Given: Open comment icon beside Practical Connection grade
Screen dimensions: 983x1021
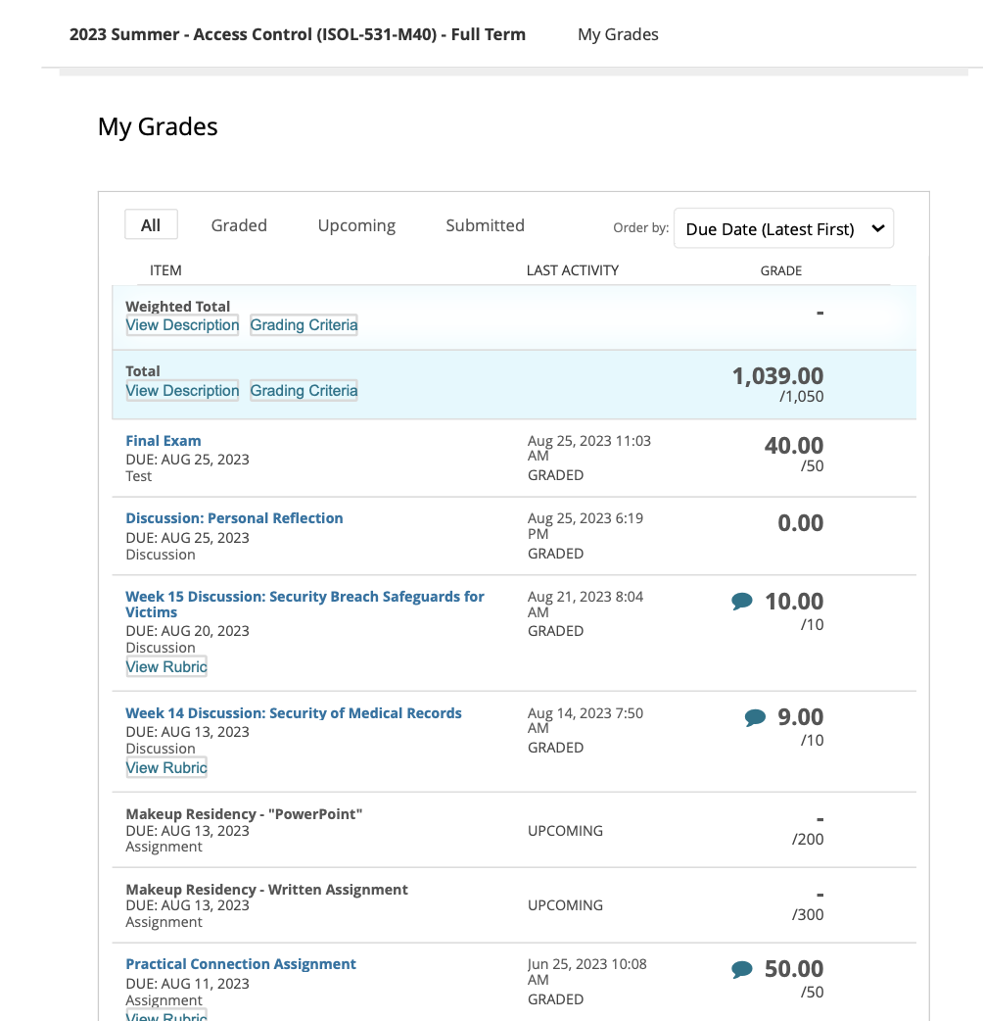Looking at the screenshot, I should (742, 969).
